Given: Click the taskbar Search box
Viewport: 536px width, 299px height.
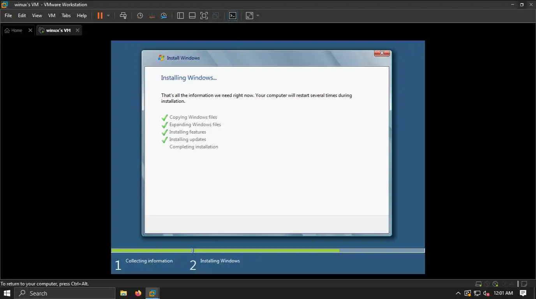Looking at the screenshot, I should [x=65, y=293].
